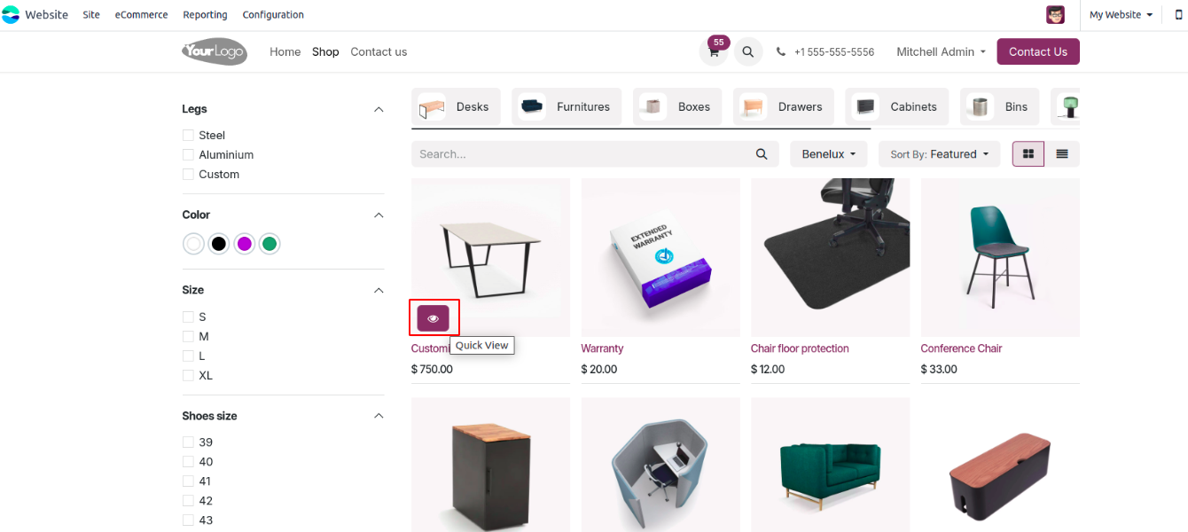Open the Conference Chair product link
This screenshot has height=532, width=1188.
click(x=961, y=348)
